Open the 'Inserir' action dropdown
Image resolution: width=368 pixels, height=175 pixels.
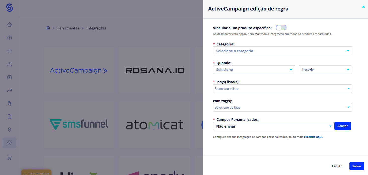click(x=325, y=70)
